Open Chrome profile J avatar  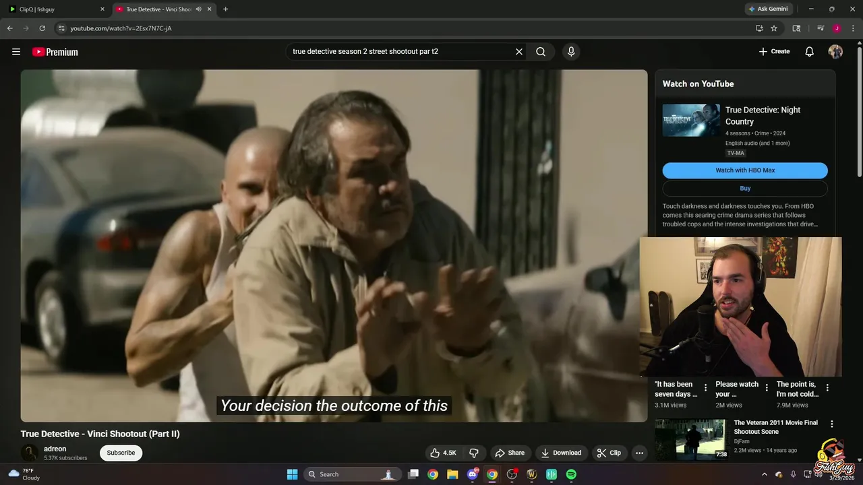pos(837,28)
